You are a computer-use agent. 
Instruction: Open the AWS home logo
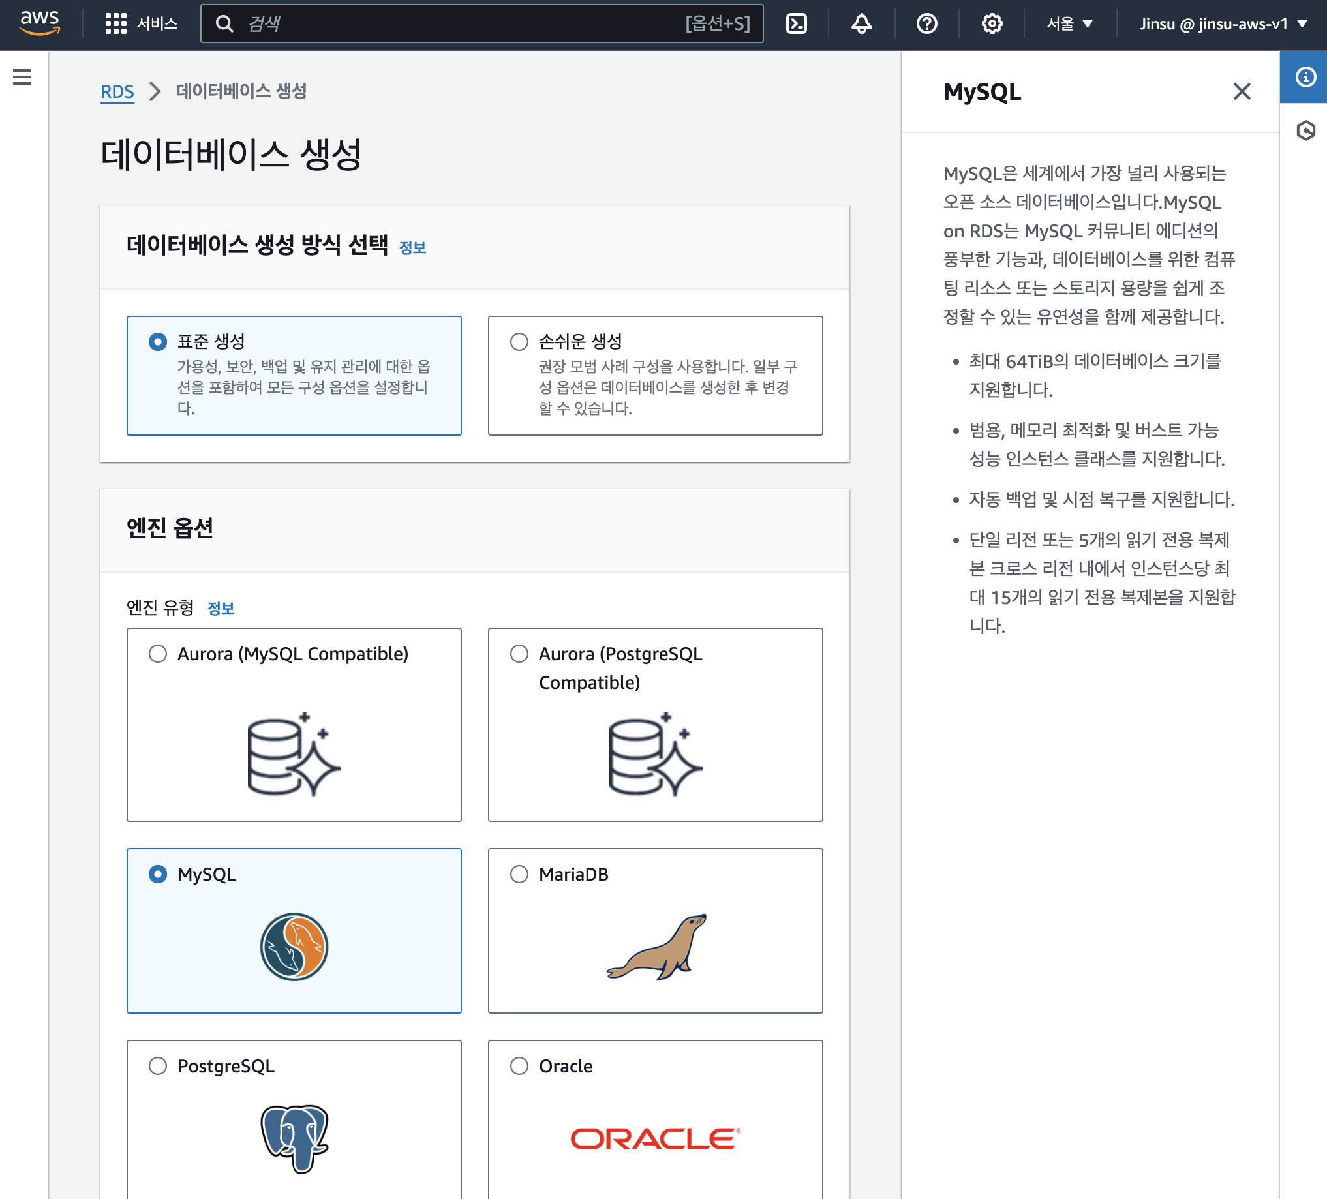40,23
